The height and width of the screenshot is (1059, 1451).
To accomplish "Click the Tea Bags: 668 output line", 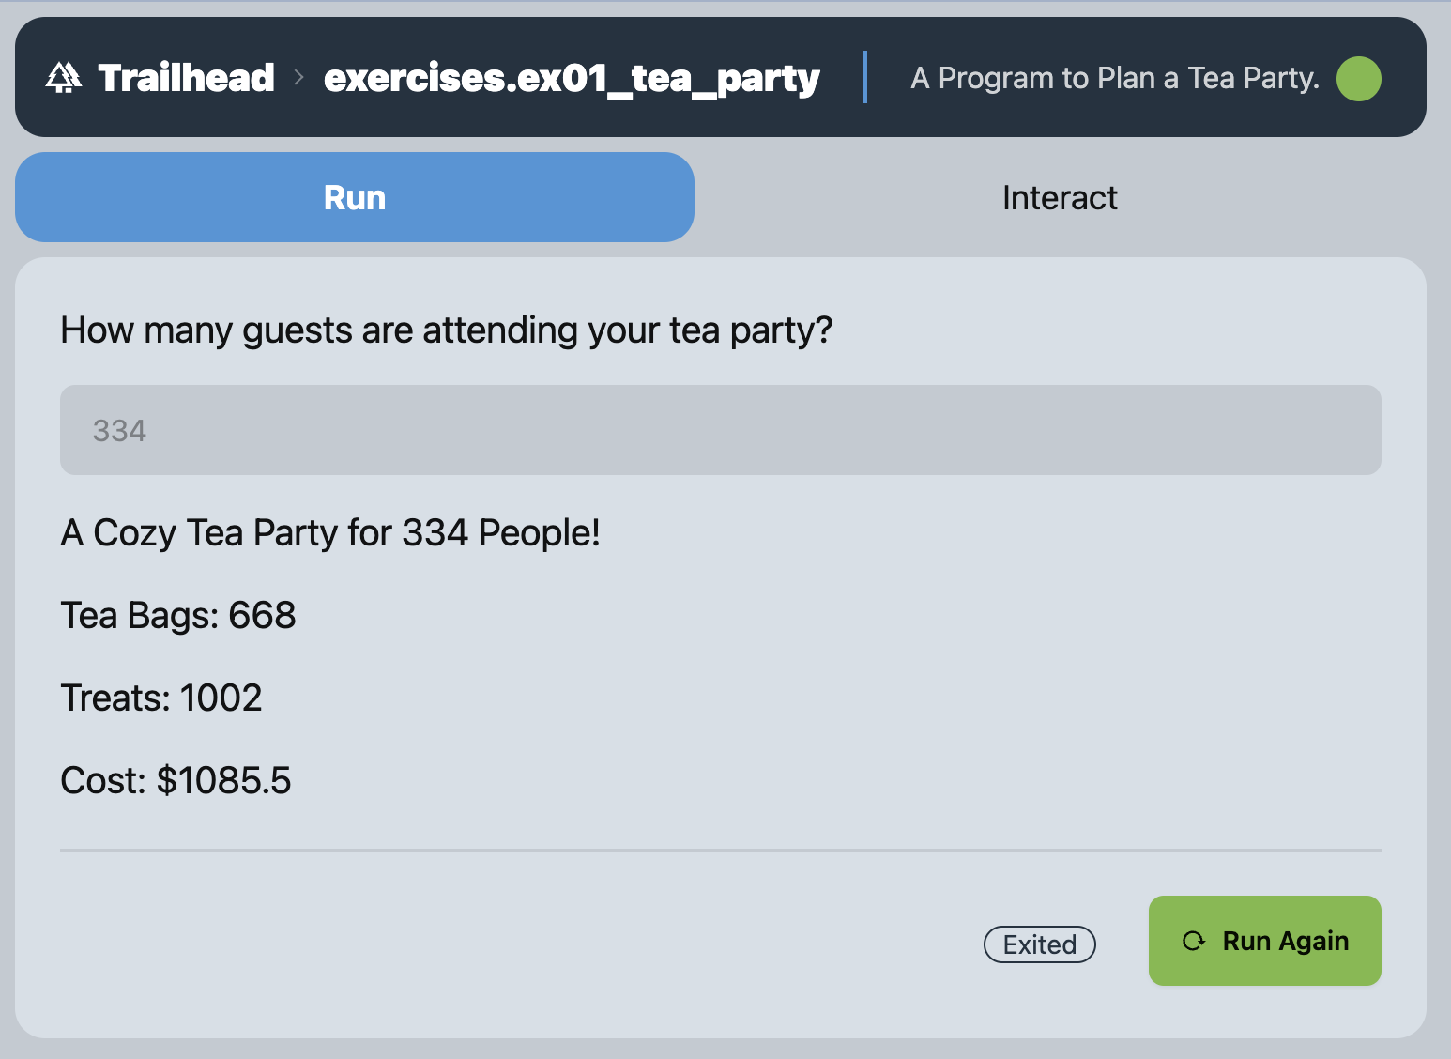I will 178,616.
